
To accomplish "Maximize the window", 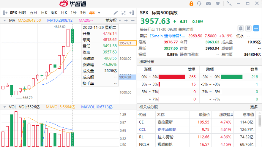I will click(x=248, y=3).
